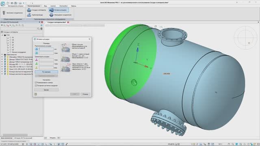Toggle visibility bulb of Штуцер 400
This screenshot has height=146, width=260.
click(x=8, y=64)
